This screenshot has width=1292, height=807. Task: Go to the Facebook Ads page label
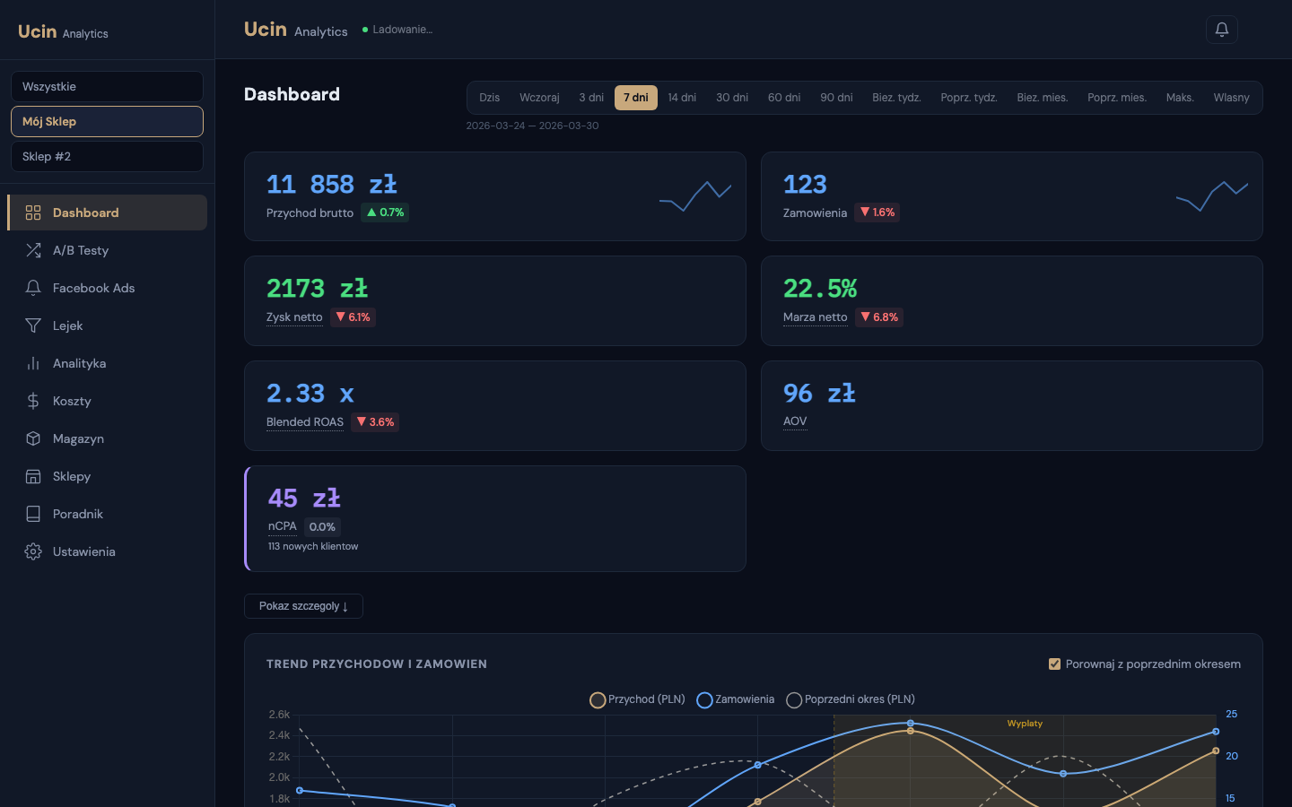pos(94,288)
